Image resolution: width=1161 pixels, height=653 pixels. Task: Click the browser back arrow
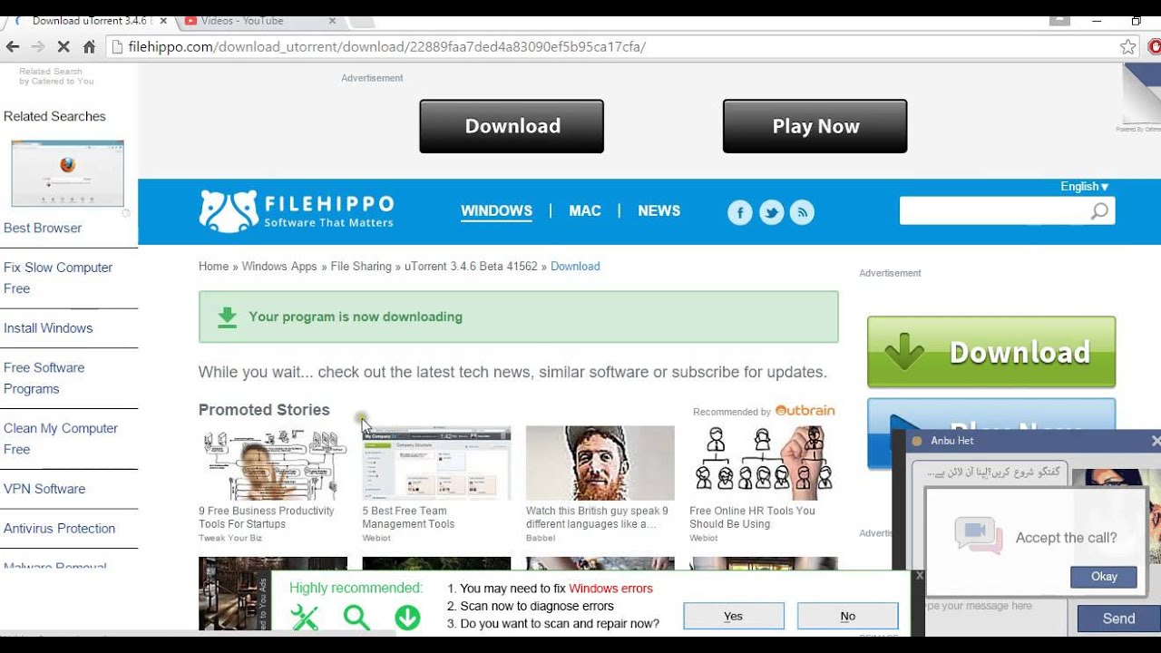click(13, 46)
